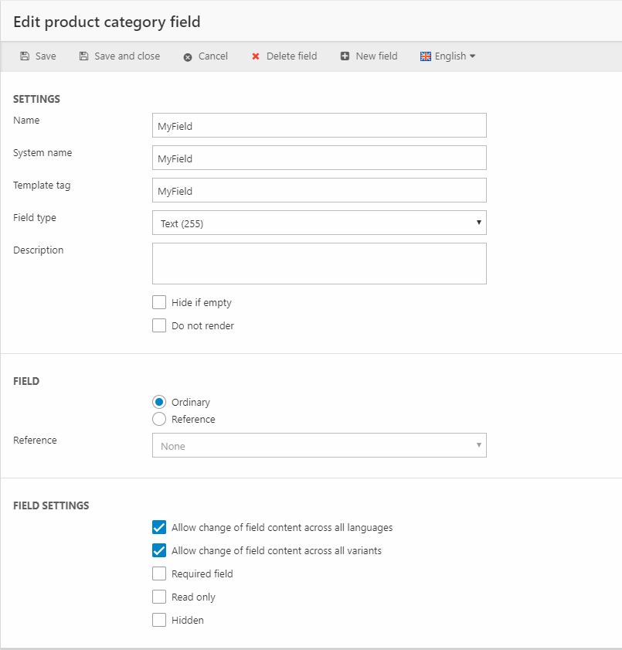622x650 pixels.
Task: Click the Save floppy disk icon
Action: (x=25, y=56)
